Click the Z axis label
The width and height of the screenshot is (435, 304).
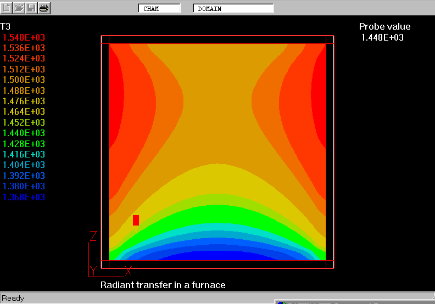(x=93, y=237)
